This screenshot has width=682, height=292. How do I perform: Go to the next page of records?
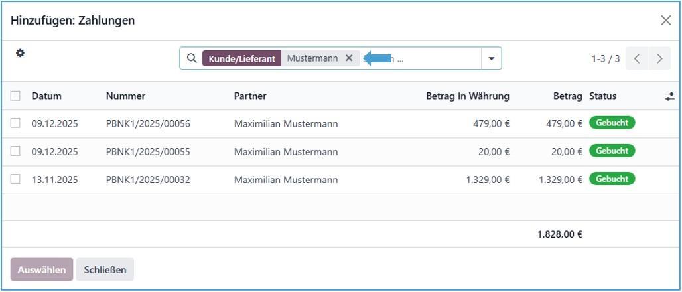coord(659,58)
